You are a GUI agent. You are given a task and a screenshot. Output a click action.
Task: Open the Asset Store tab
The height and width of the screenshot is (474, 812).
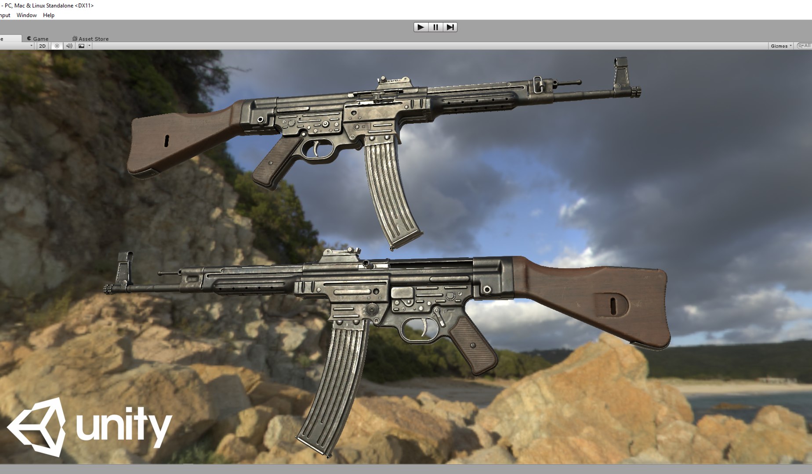[91, 39]
